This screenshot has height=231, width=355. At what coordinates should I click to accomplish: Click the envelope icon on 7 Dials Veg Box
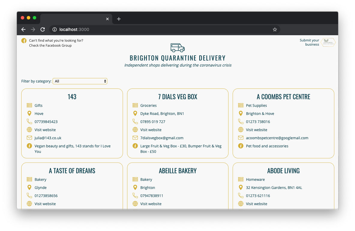(135, 138)
